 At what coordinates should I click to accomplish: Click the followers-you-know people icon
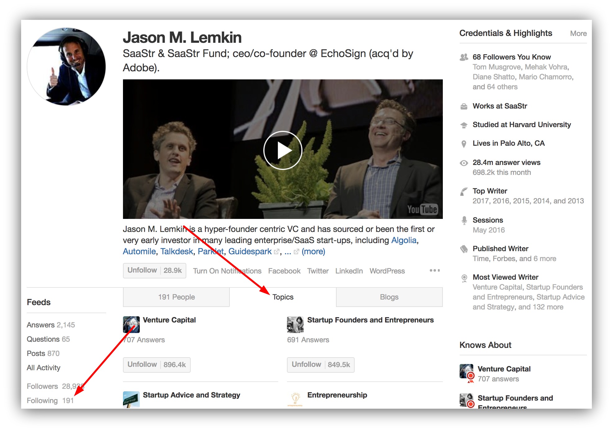click(x=464, y=57)
